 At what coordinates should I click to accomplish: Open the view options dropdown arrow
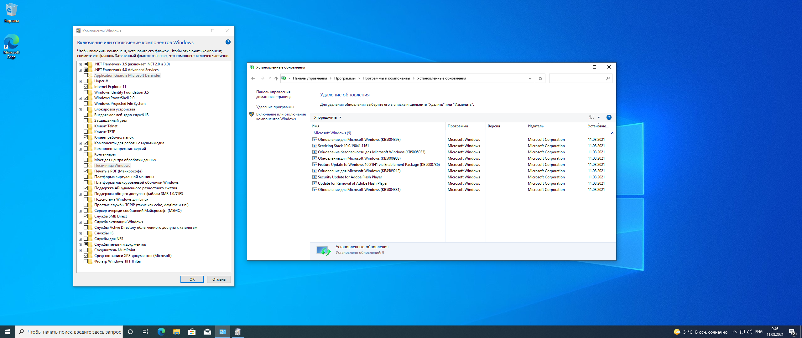click(599, 117)
